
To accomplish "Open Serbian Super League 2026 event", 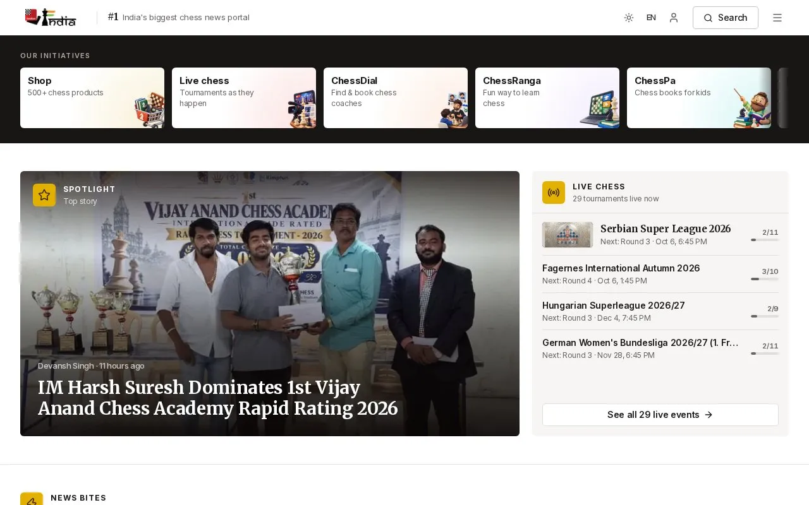I will (x=660, y=235).
